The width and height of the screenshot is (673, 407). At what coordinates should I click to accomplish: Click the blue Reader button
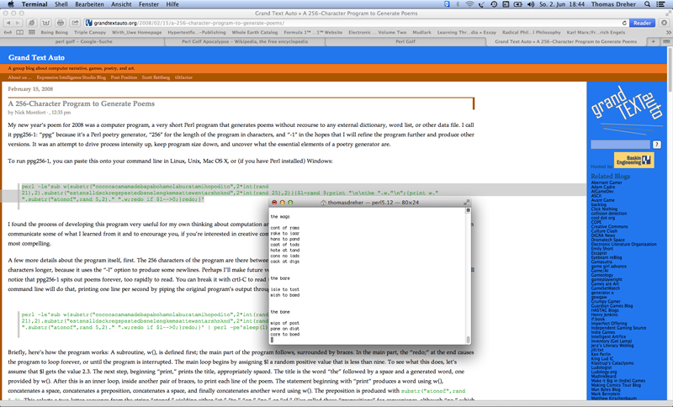pos(642,23)
